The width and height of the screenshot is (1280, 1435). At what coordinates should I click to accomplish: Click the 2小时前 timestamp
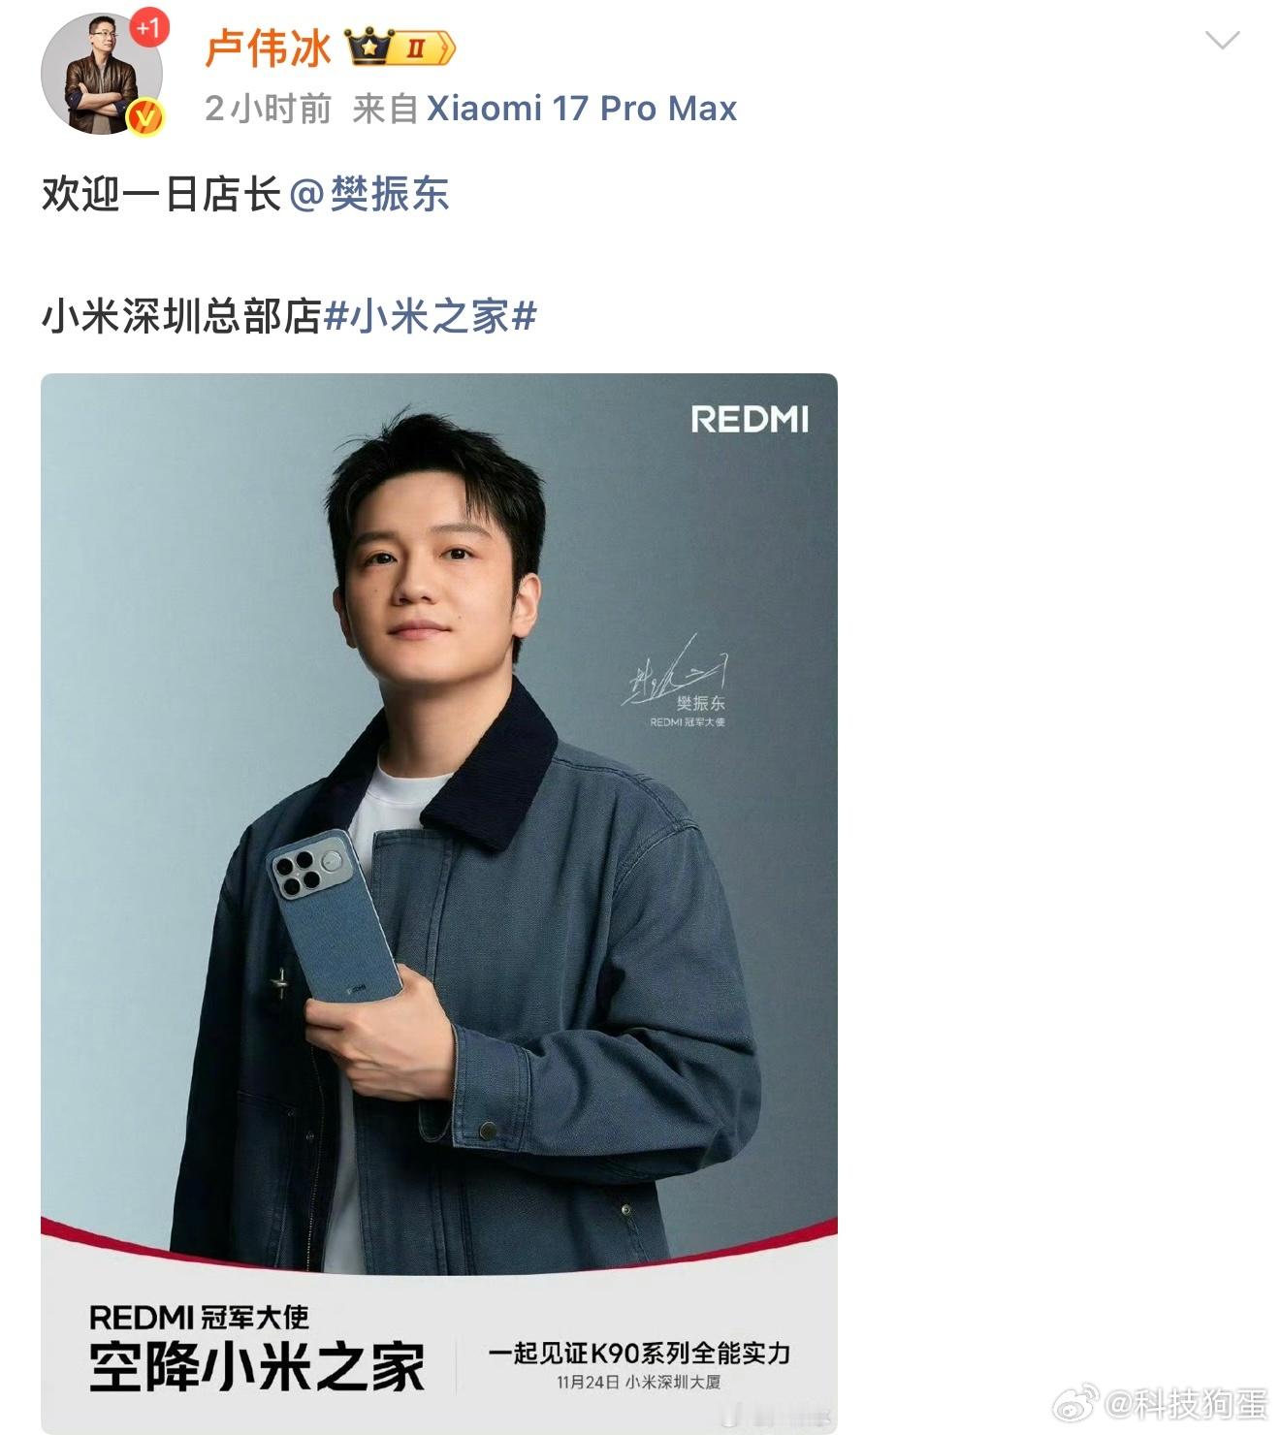pos(269,109)
